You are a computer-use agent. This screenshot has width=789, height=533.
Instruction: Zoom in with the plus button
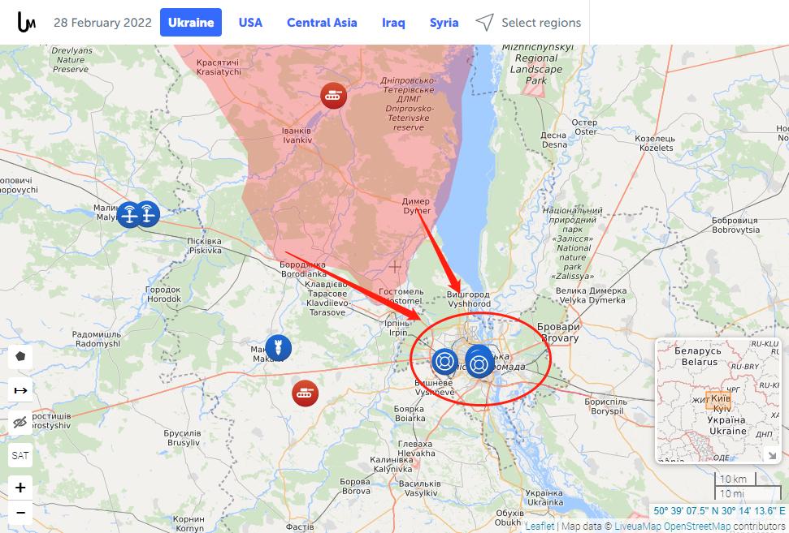pyautogui.click(x=20, y=488)
